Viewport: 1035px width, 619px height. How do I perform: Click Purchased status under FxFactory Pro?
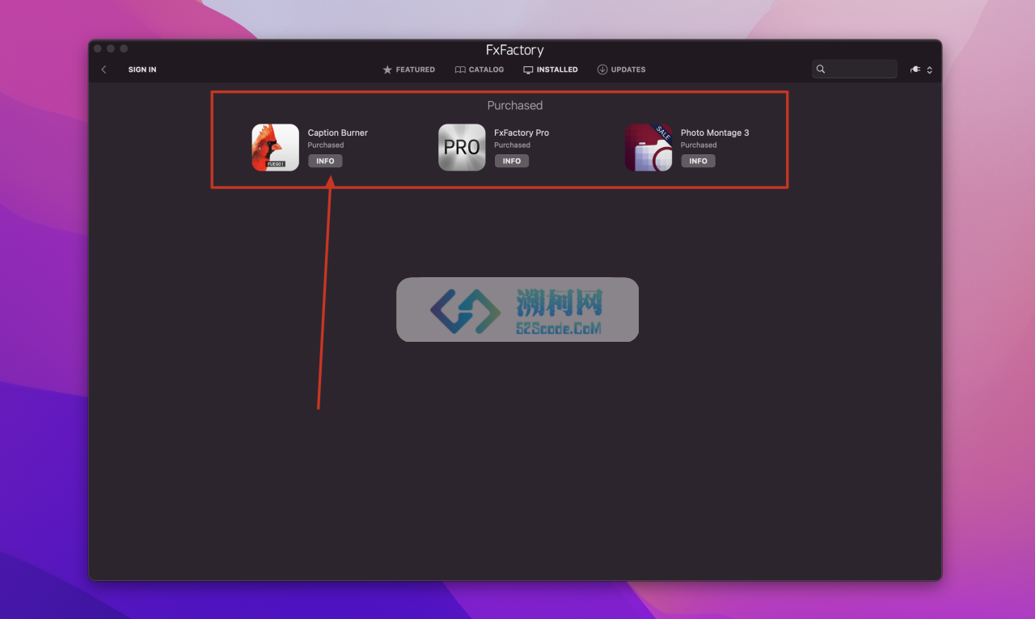click(513, 145)
